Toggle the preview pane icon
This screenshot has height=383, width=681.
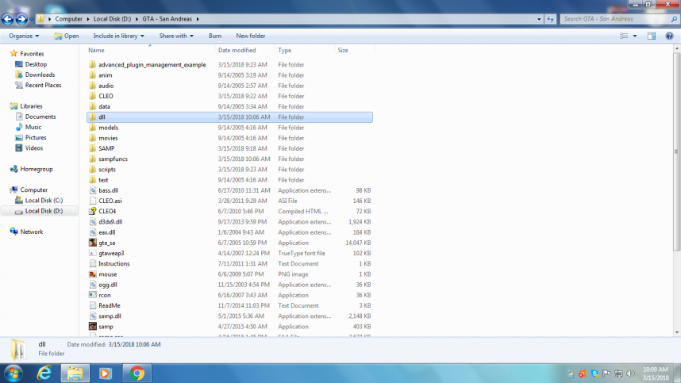(x=652, y=36)
